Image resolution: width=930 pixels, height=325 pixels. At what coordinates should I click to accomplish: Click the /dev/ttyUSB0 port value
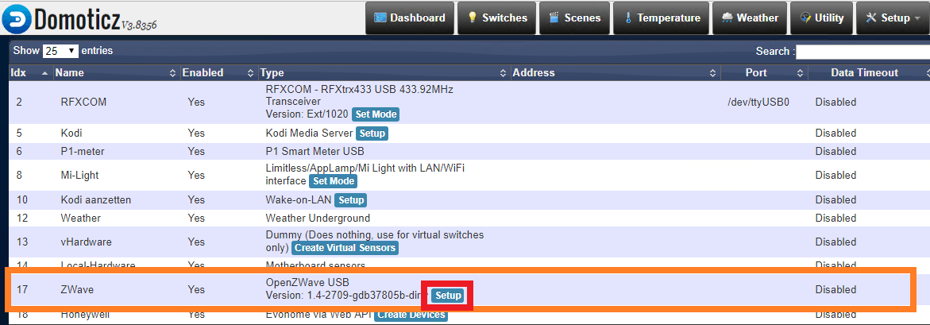758,102
